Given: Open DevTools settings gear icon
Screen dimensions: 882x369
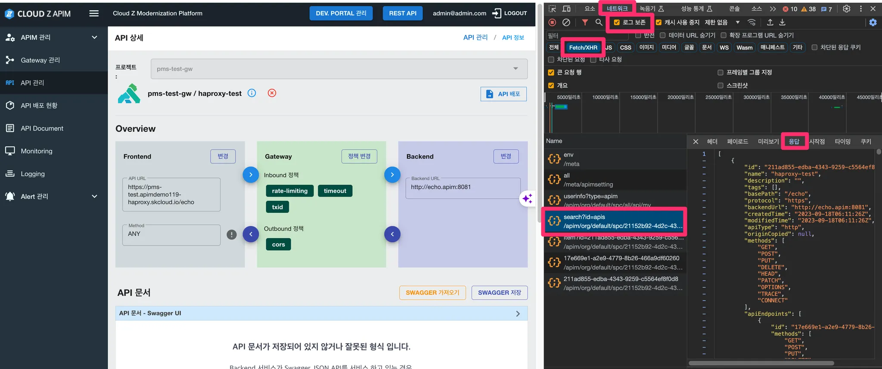Looking at the screenshot, I should [847, 9].
